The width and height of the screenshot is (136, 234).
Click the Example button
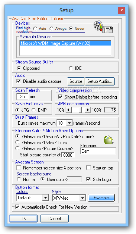pos(101,198)
